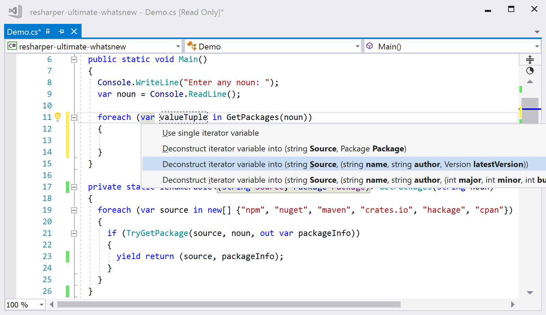Click ReadLine method on line 9
Screen dimensions: 546x315
point(207,94)
